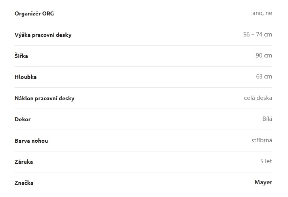The image size is (288, 197).
Task: Click the Hloubka row between label and value
Action: coord(143,77)
